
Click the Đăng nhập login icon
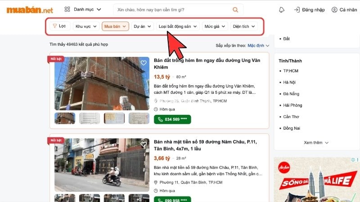[297, 9]
